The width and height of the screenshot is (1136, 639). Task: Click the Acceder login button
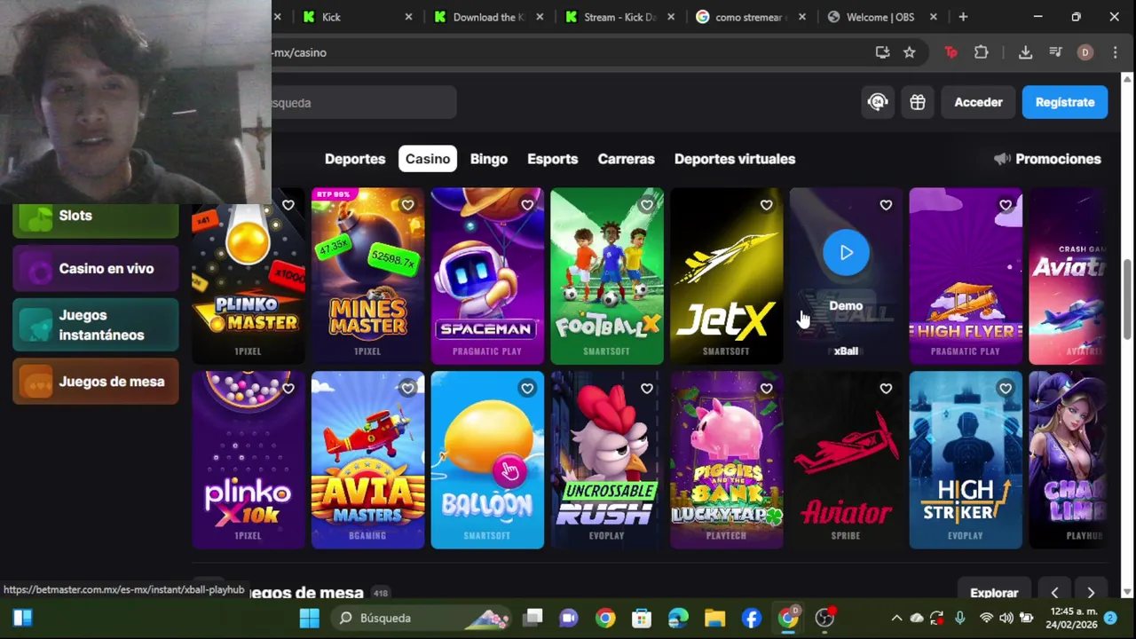pos(978,102)
